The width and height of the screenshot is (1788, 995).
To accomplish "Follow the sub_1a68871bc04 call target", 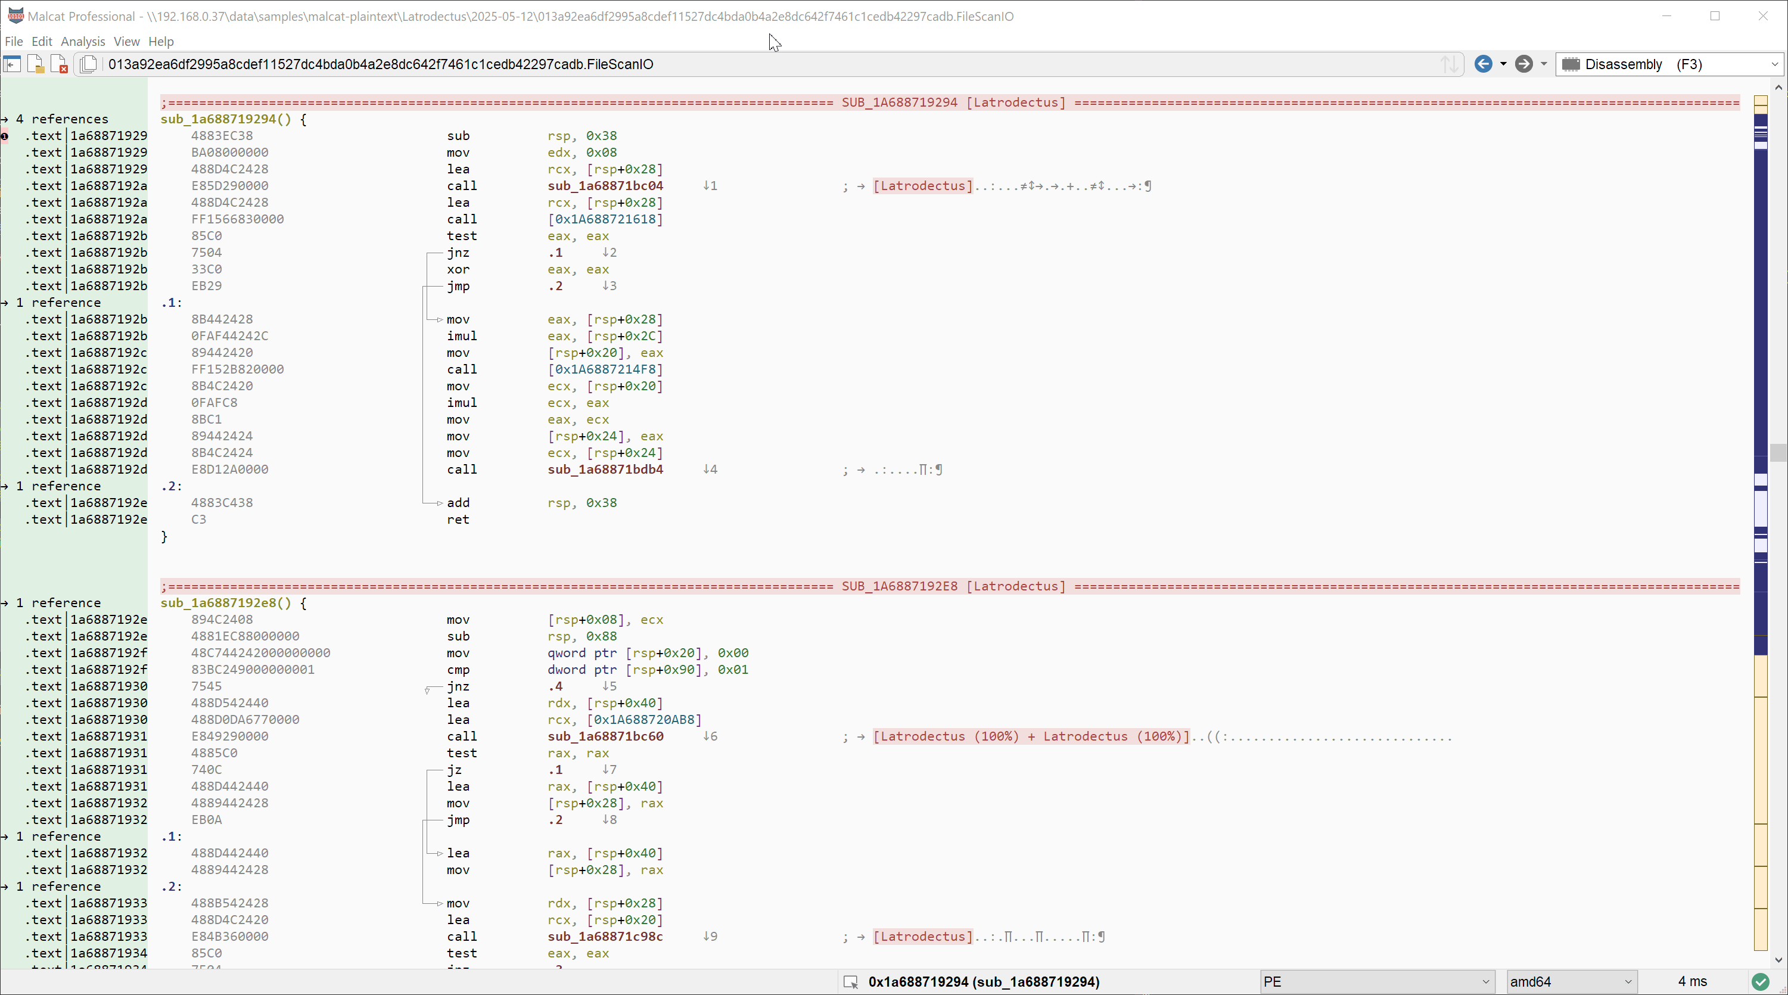I will [x=605, y=185].
